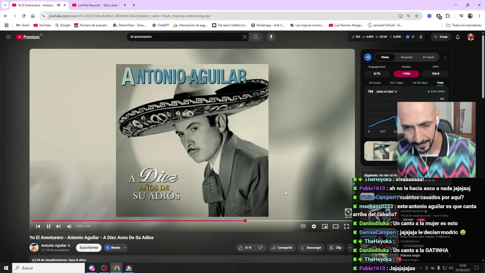Skip to previous video

(38, 226)
